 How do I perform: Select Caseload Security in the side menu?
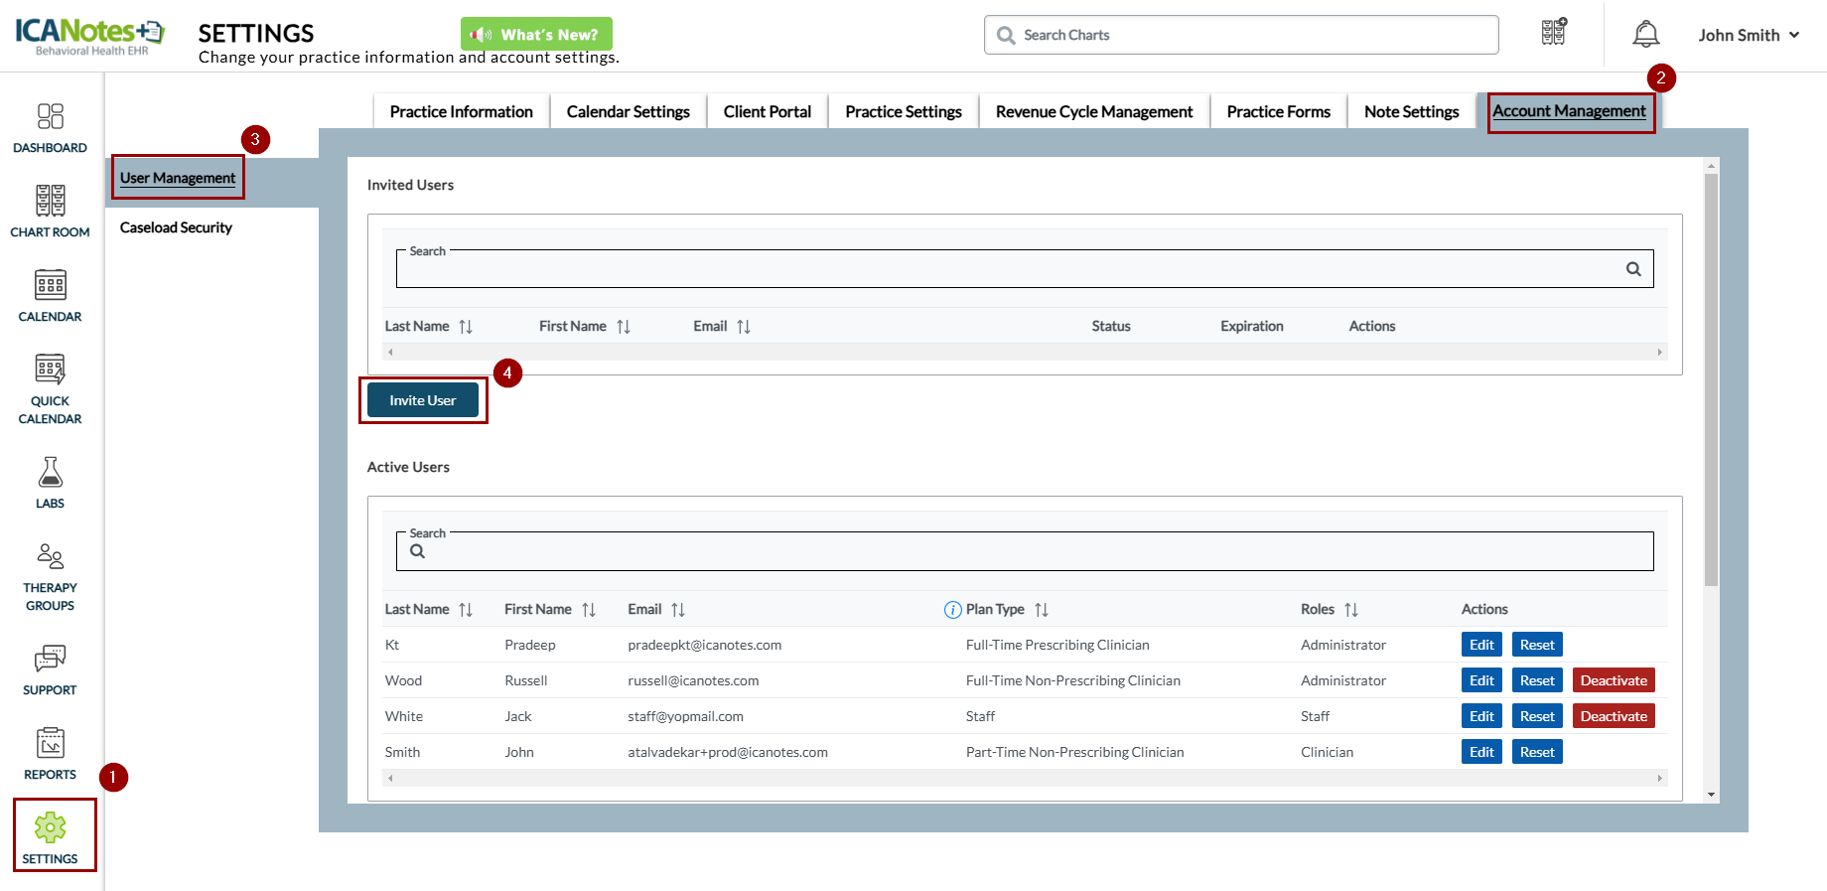click(x=176, y=227)
